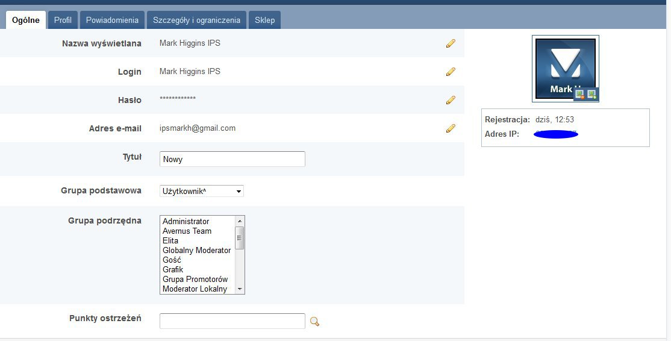The height and width of the screenshot is (341, 671).
Task: Open the Powiadomienia tab
Action: (x=112, y=20)
